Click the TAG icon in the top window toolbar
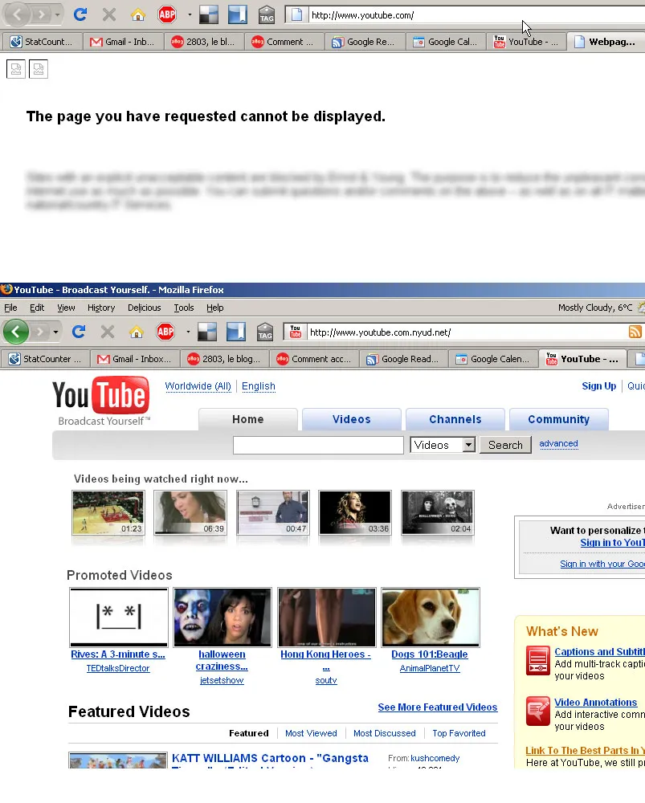 pyautogui.click(x=267, y=14)
